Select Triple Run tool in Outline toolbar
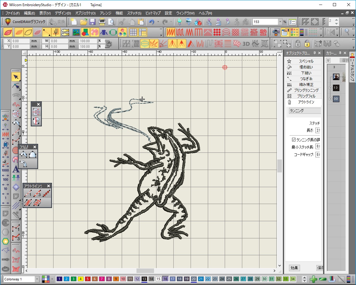The width and height of the screenshot is (356, 285). (37, 194)
